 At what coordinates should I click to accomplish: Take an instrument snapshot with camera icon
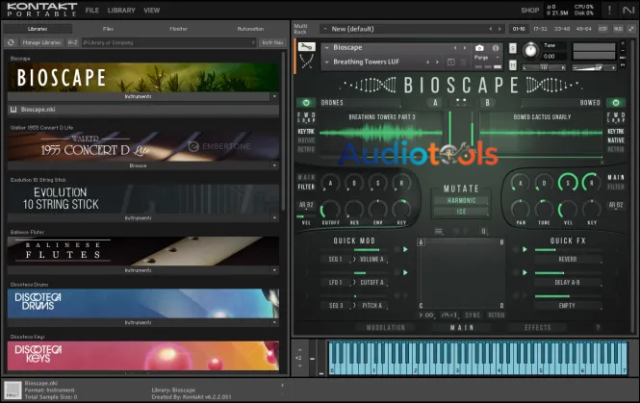[479, 48]
